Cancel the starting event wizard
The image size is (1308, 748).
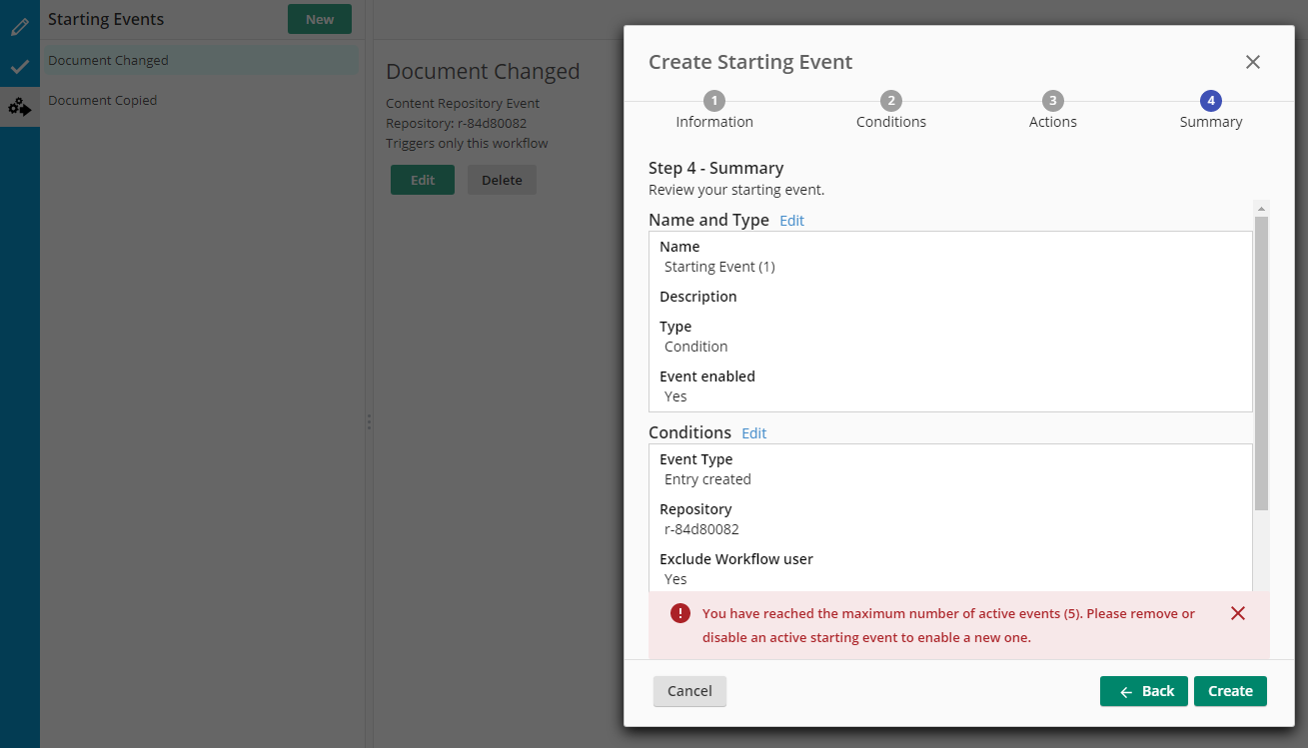coord(689,691)
